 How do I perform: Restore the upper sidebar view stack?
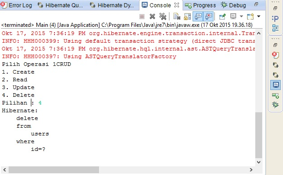pos(275,8)
